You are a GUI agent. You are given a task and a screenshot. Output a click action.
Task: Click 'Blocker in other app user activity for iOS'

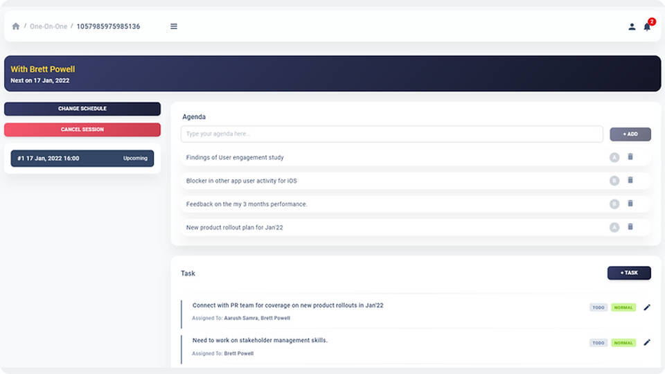241,181
